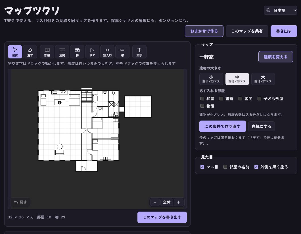
Task: Fit the map with 全体 button
Action: [x=167, y=202]
